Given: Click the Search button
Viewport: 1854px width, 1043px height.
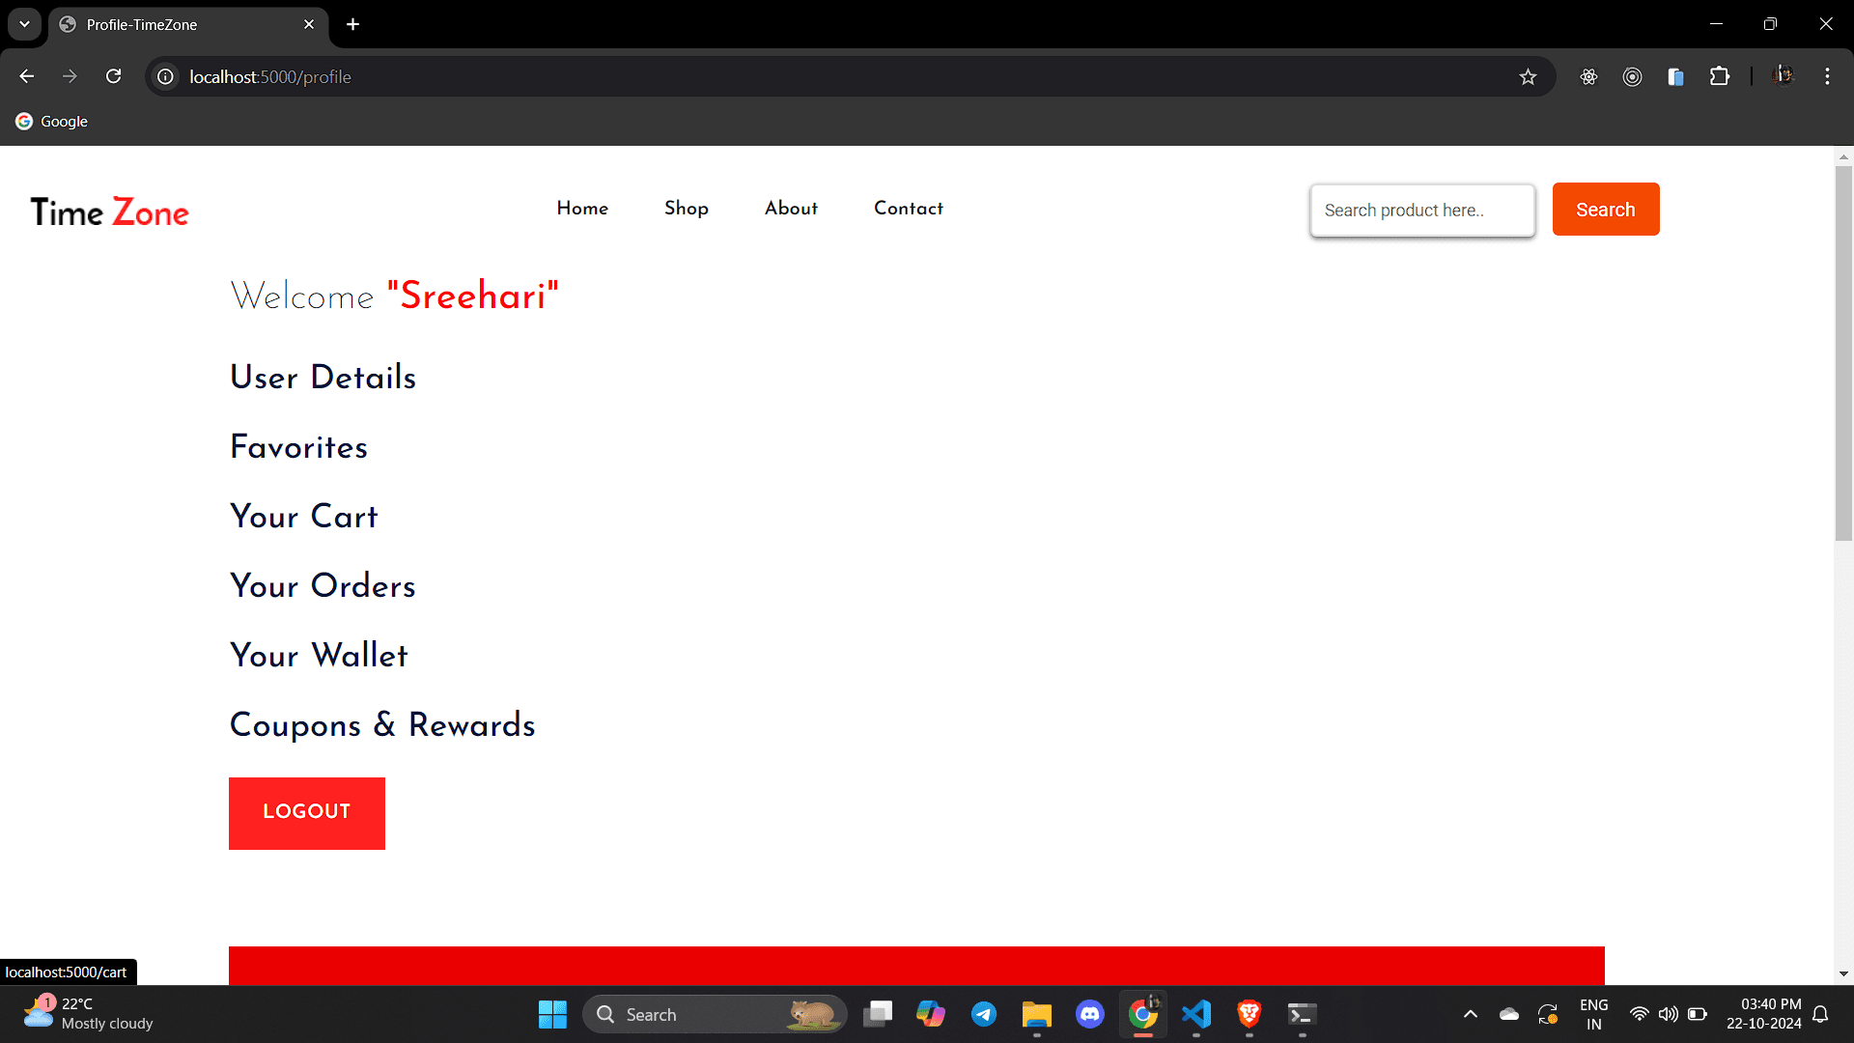Looking at the screenshot, I should (x=1605, y=209).
